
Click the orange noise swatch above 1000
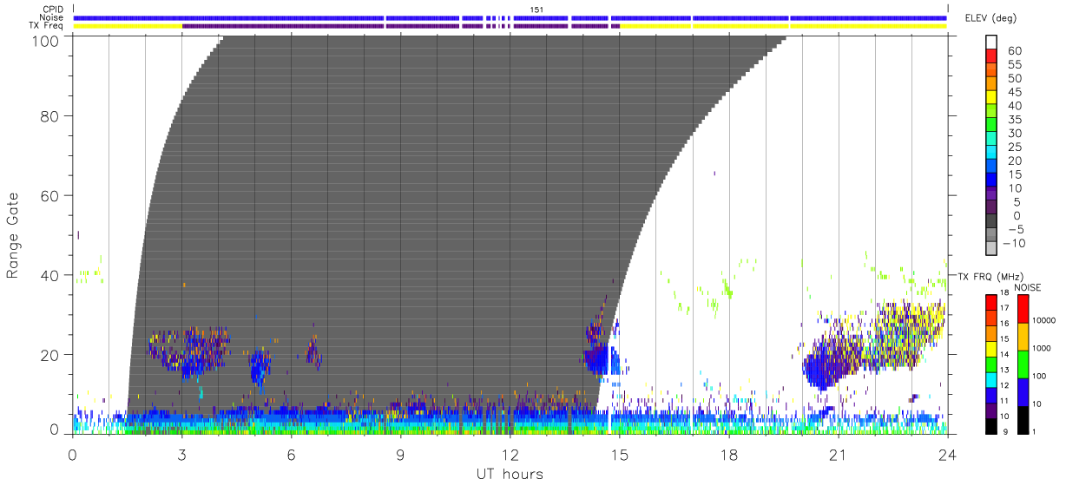tap(1022, 336)
